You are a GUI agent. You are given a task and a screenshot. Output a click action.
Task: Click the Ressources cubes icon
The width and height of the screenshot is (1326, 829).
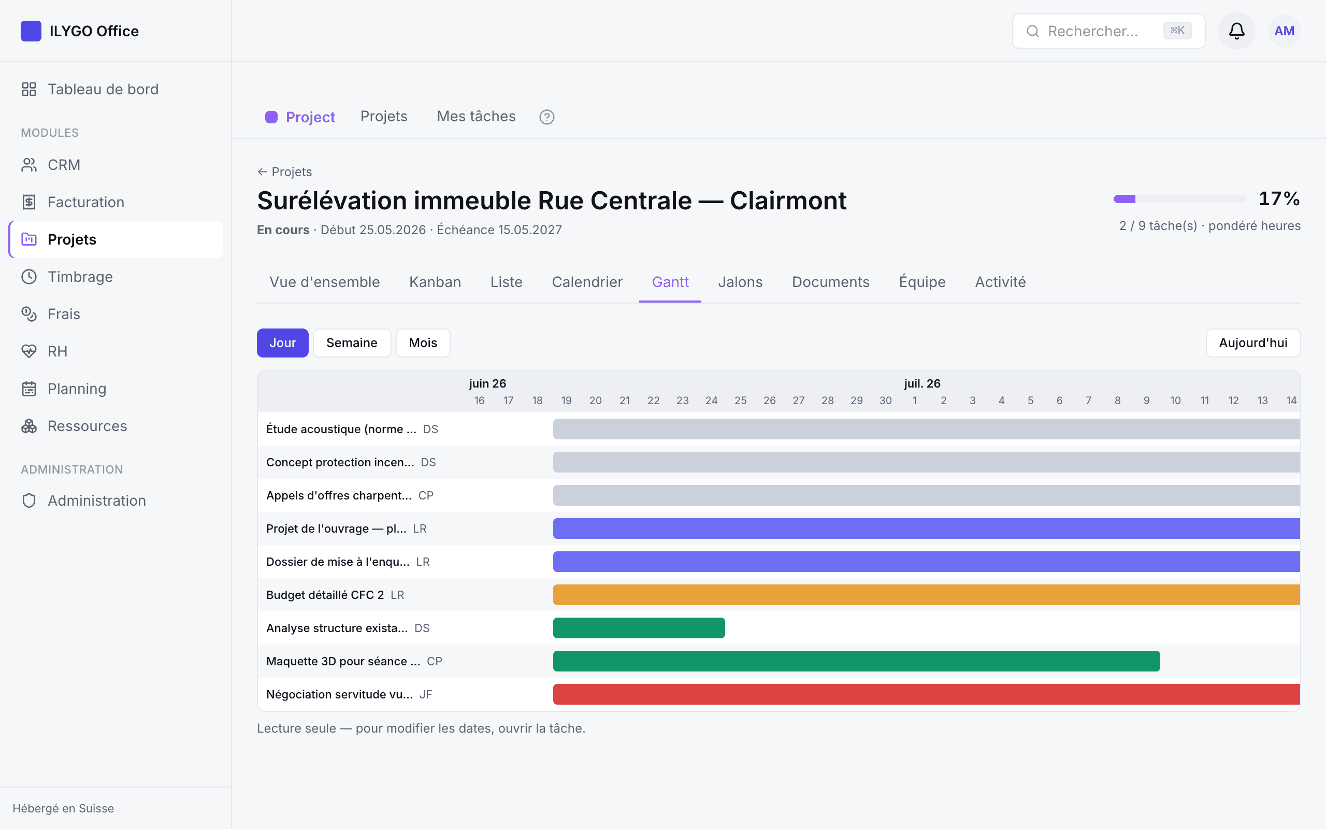click(x=29, y=425)
